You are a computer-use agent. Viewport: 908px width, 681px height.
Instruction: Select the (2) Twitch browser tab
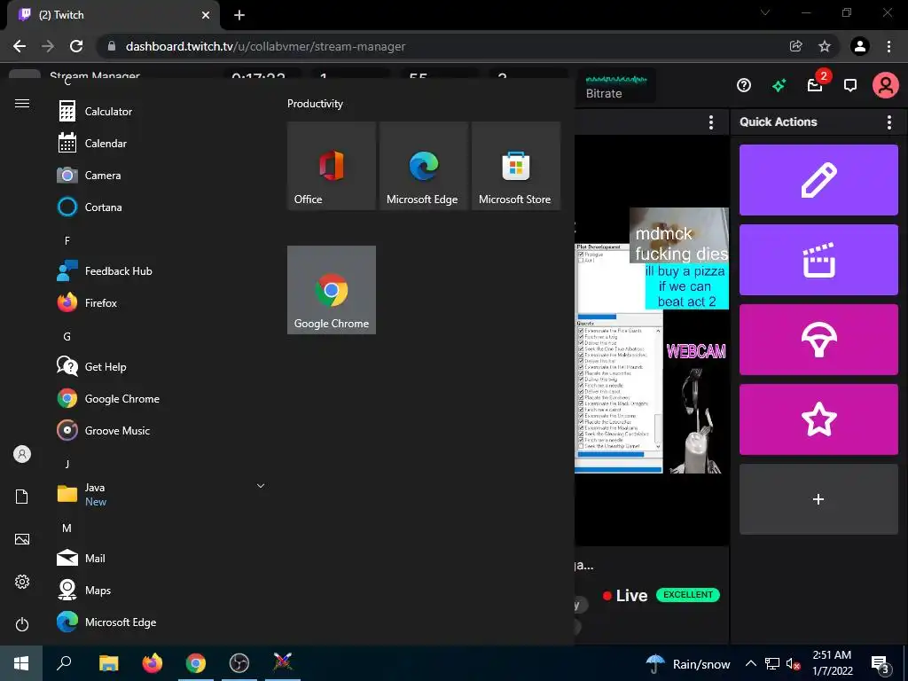pos(113,15)
